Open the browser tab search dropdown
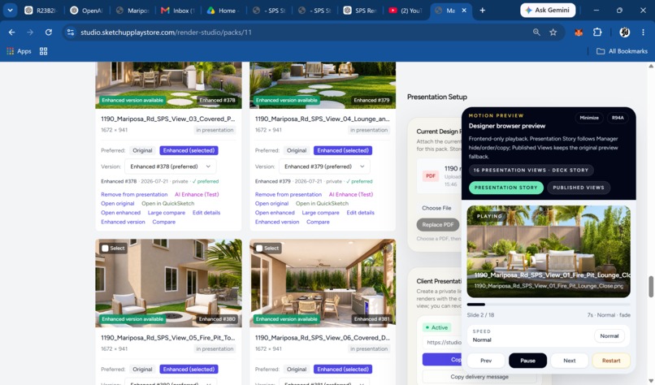This screenshot has width=655, height=385. 10,11
